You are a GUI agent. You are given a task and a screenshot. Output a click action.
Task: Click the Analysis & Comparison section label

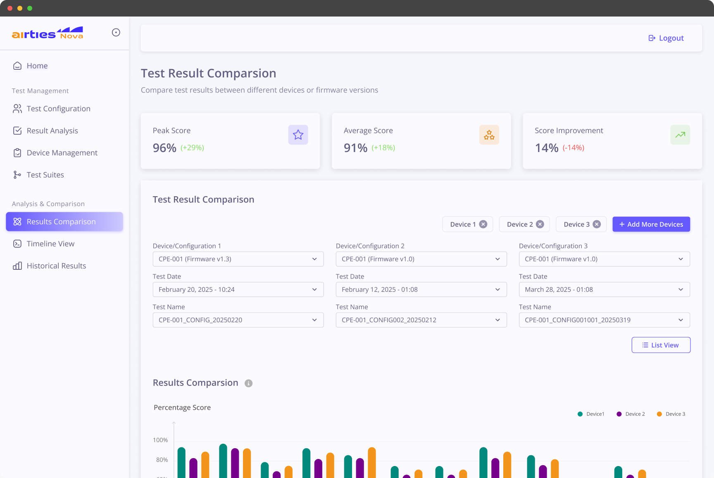(x=48, y=204)
